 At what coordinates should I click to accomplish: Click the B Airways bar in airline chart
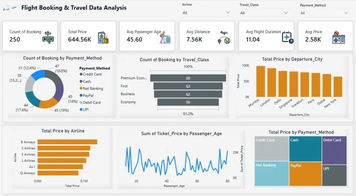[67, 142]
